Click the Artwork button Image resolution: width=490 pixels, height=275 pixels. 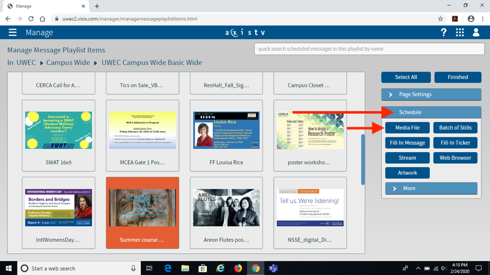[x=407, y=172]
